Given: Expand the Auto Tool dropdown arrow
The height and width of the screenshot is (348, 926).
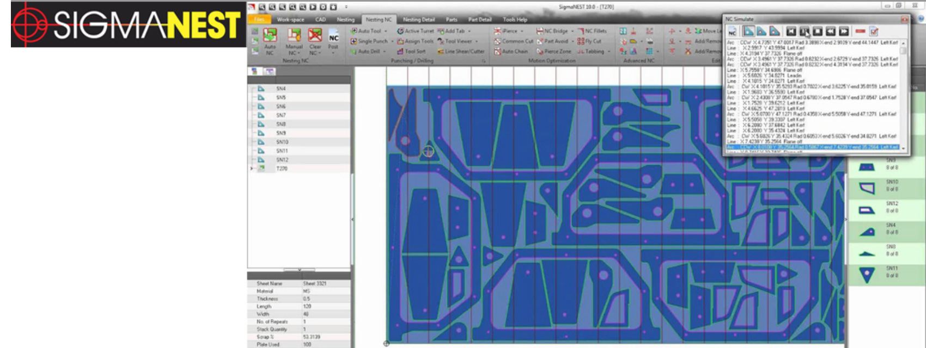Looking at the screenshot, I should point(386,32).
